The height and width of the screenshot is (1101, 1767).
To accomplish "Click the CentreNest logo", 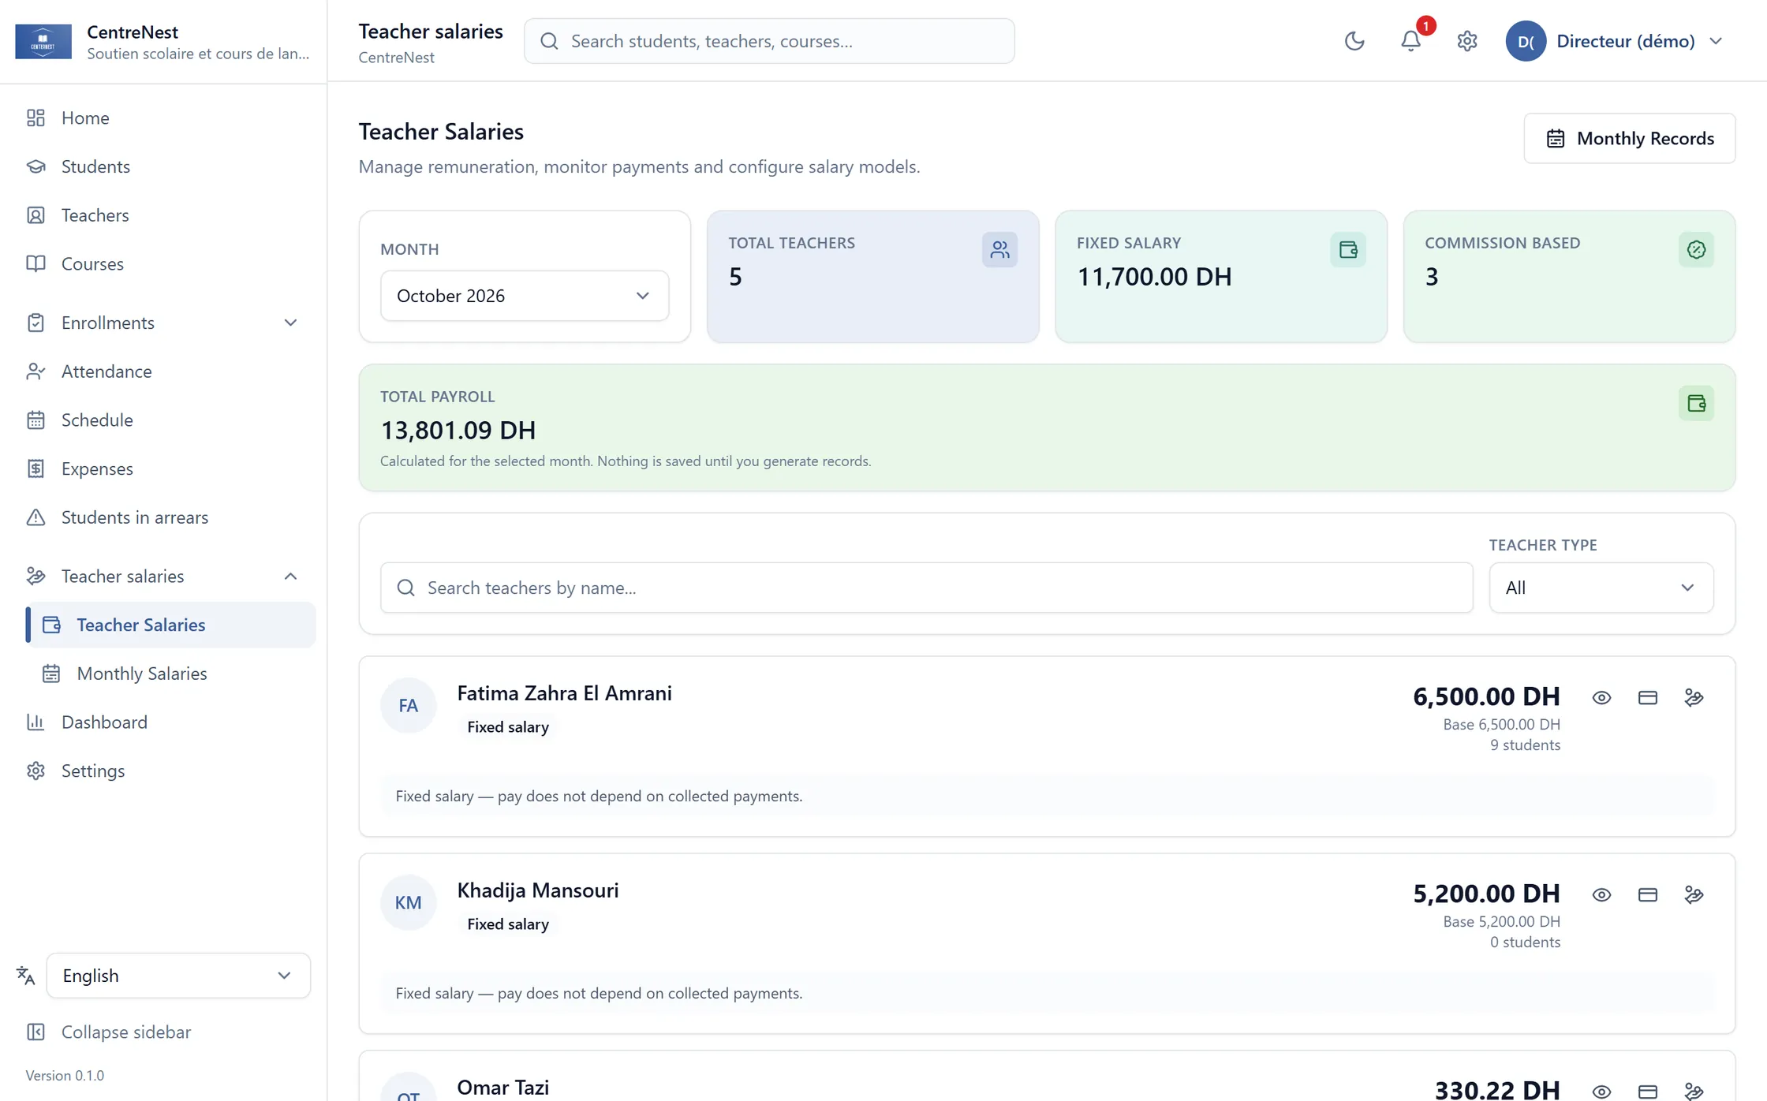I will [x=43, y=41].
